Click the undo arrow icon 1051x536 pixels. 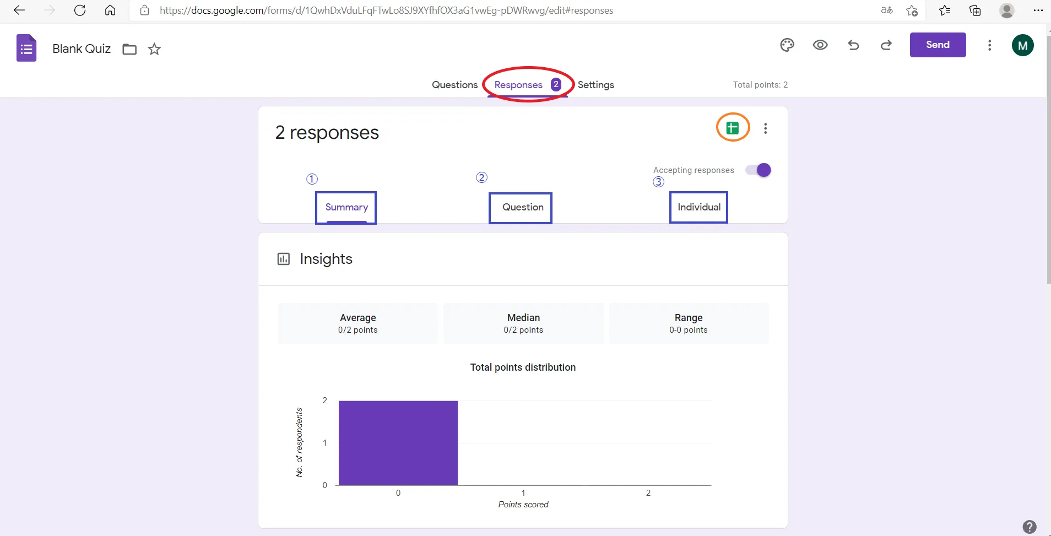[x=853, y=45]
